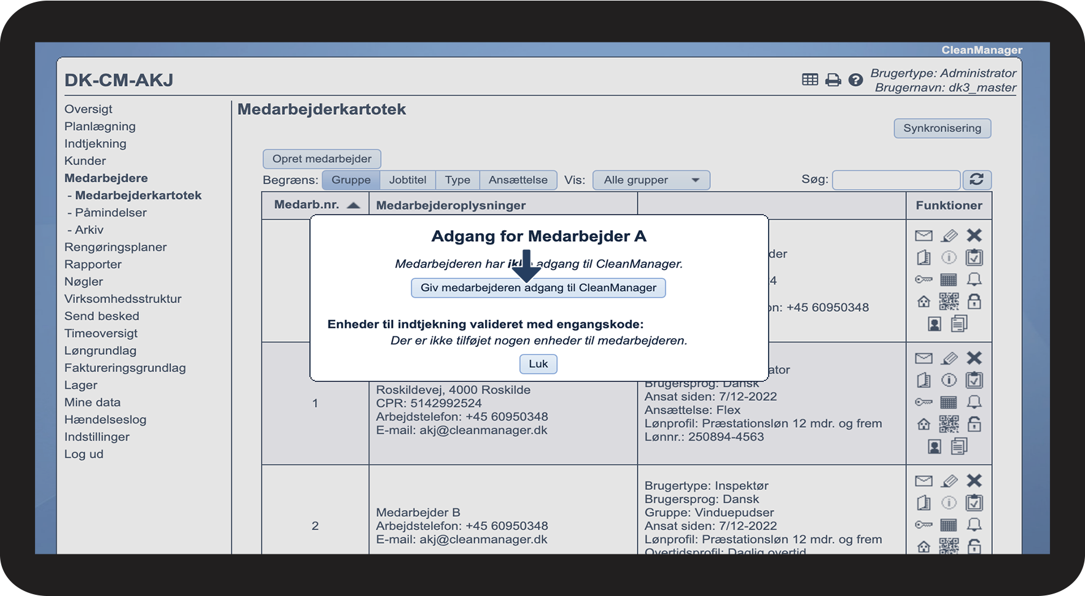
Task: Click the key icon for employee 1
Action: pos(924,402)
